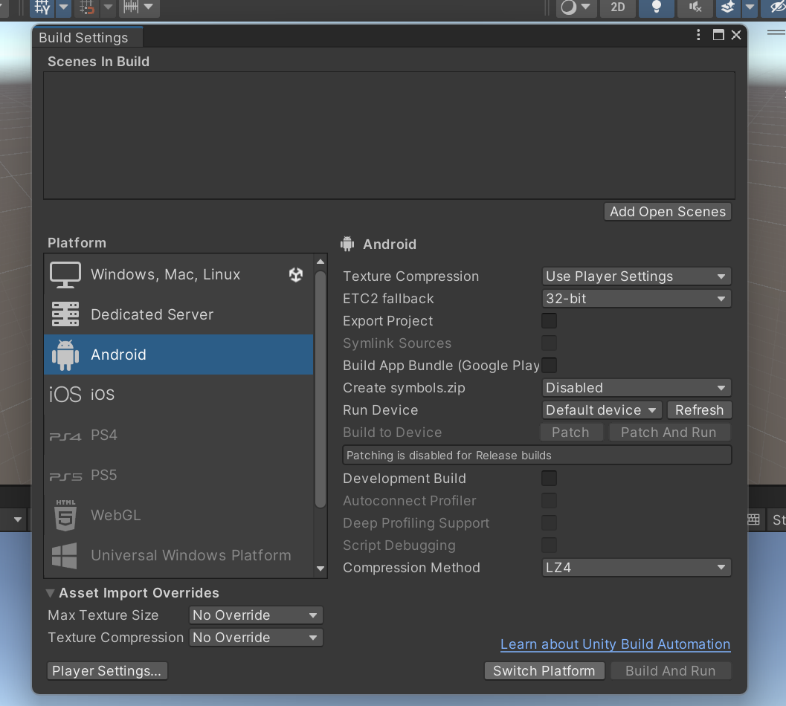Click Switch Platform button
The height and width of the screenshot is (706, 786).
coord(544,671)
